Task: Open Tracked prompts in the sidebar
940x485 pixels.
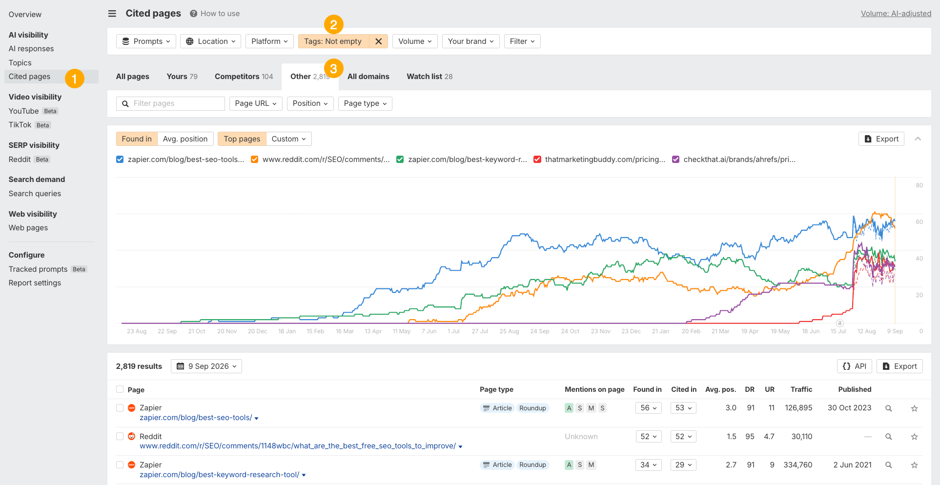Action: (x=38, y=269)
